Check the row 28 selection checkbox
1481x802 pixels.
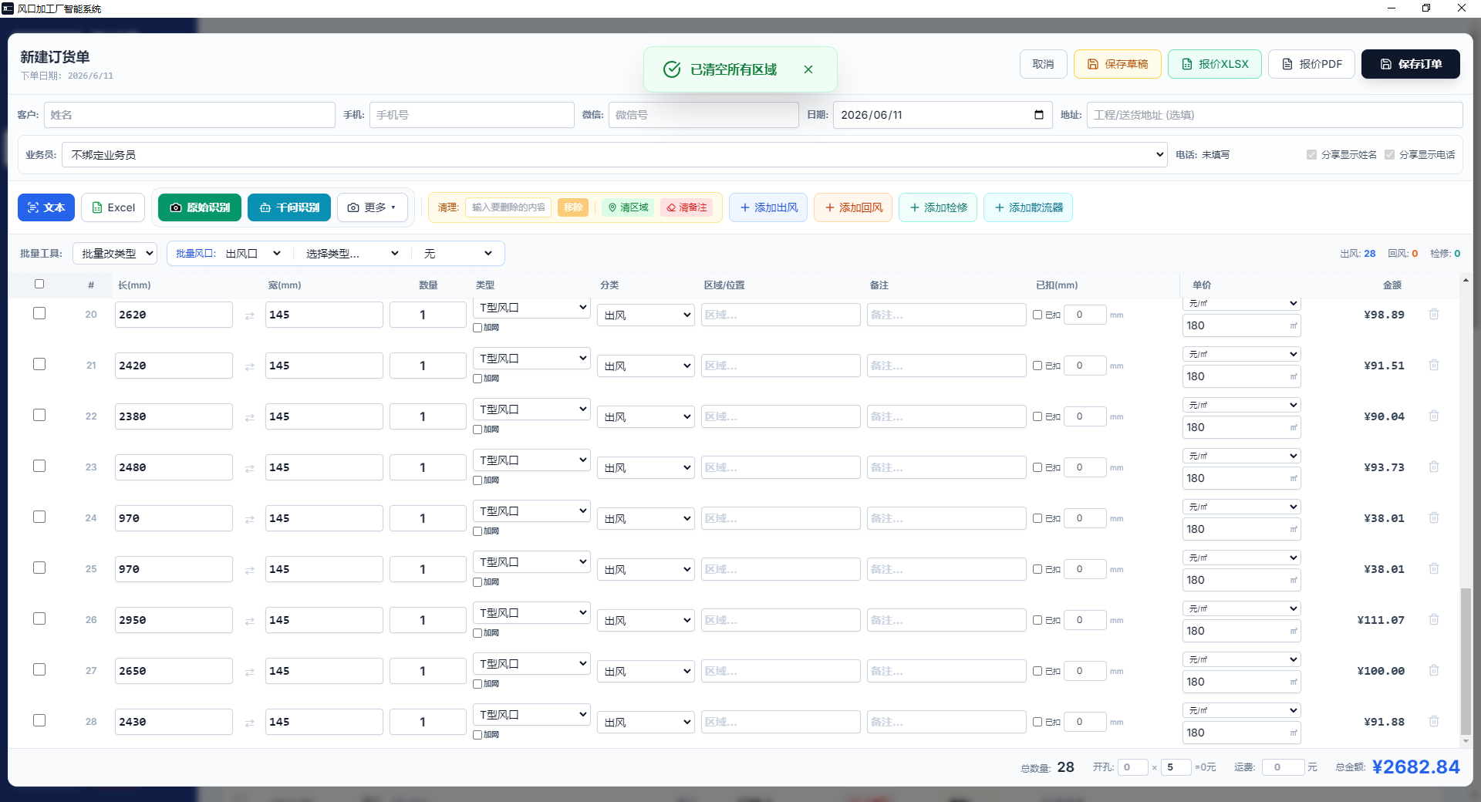39,720
